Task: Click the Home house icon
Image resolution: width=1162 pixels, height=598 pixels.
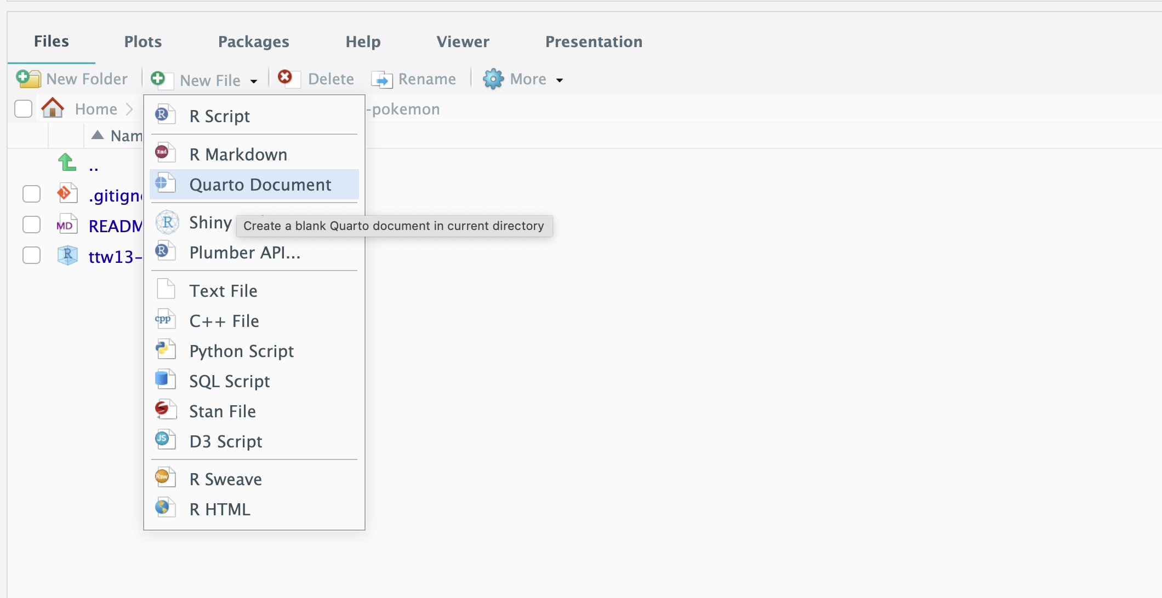Action: pos(53,108)
